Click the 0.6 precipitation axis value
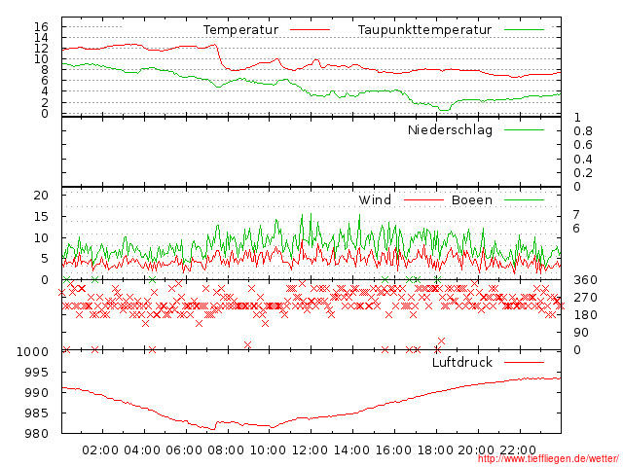The width and height of the screenshot is (623, 467). click(x=583, y=145)
